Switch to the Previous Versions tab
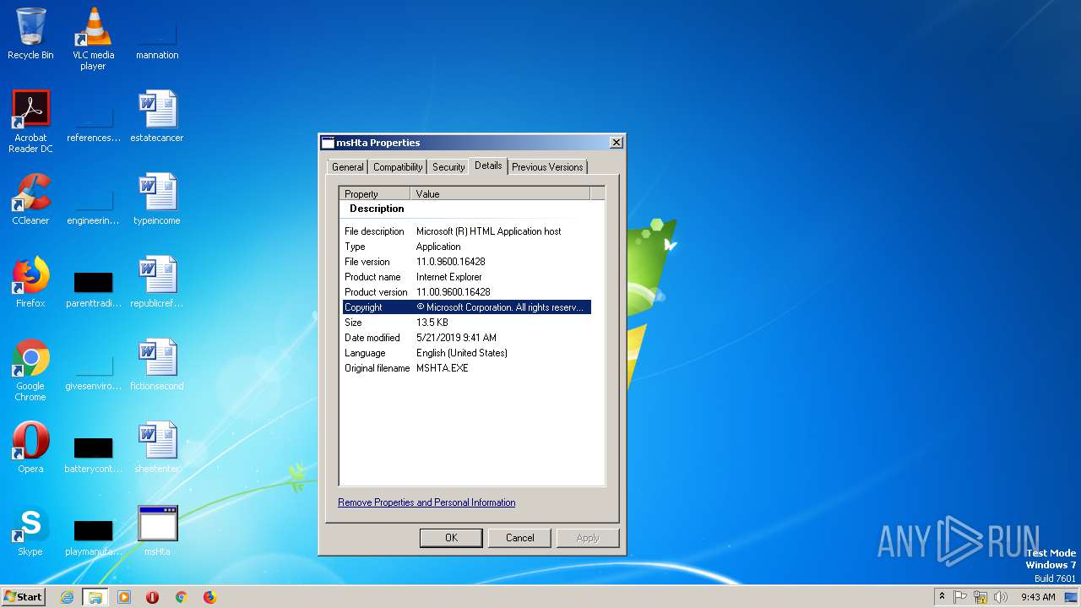Screen dimensions: 1081x608 tap(547, 167)
